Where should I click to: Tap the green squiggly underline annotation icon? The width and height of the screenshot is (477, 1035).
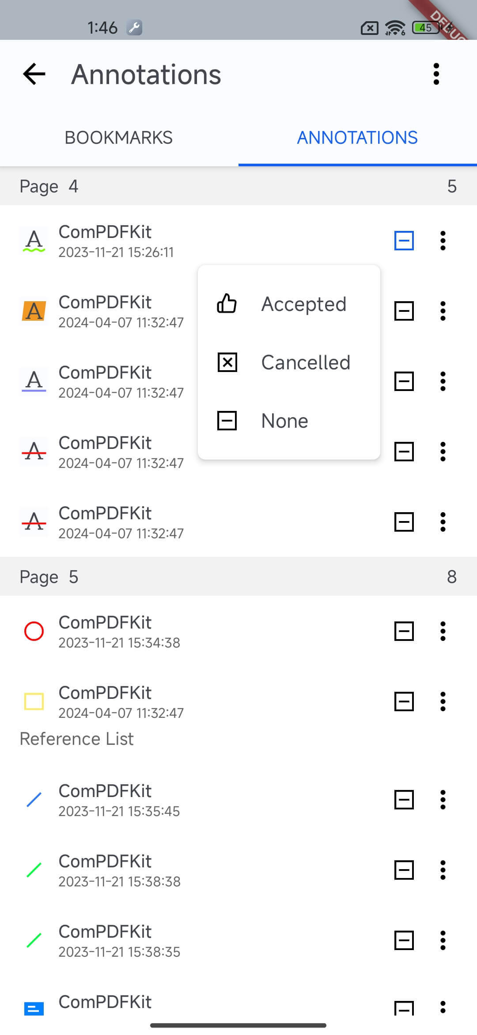[x=34, y=241]
